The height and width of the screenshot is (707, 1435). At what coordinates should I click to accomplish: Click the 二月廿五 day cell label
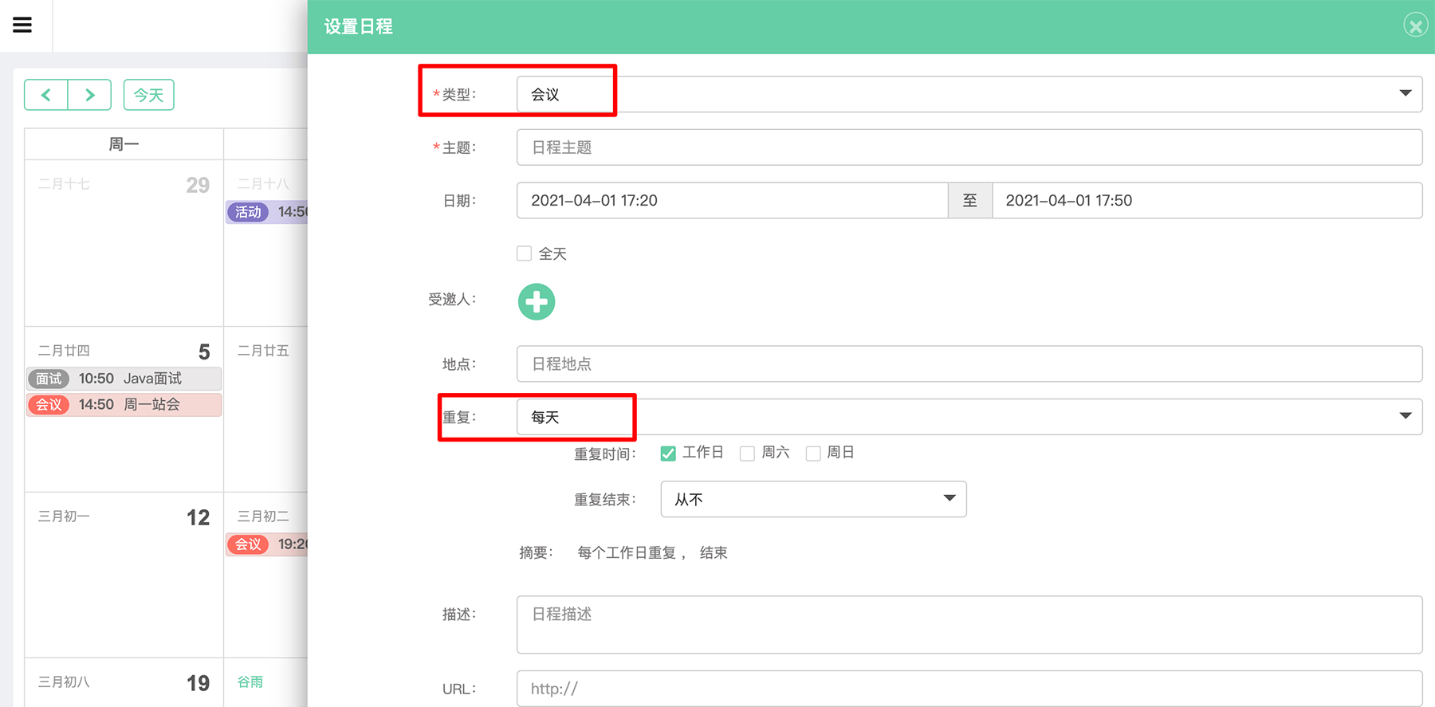pos(263,351)
